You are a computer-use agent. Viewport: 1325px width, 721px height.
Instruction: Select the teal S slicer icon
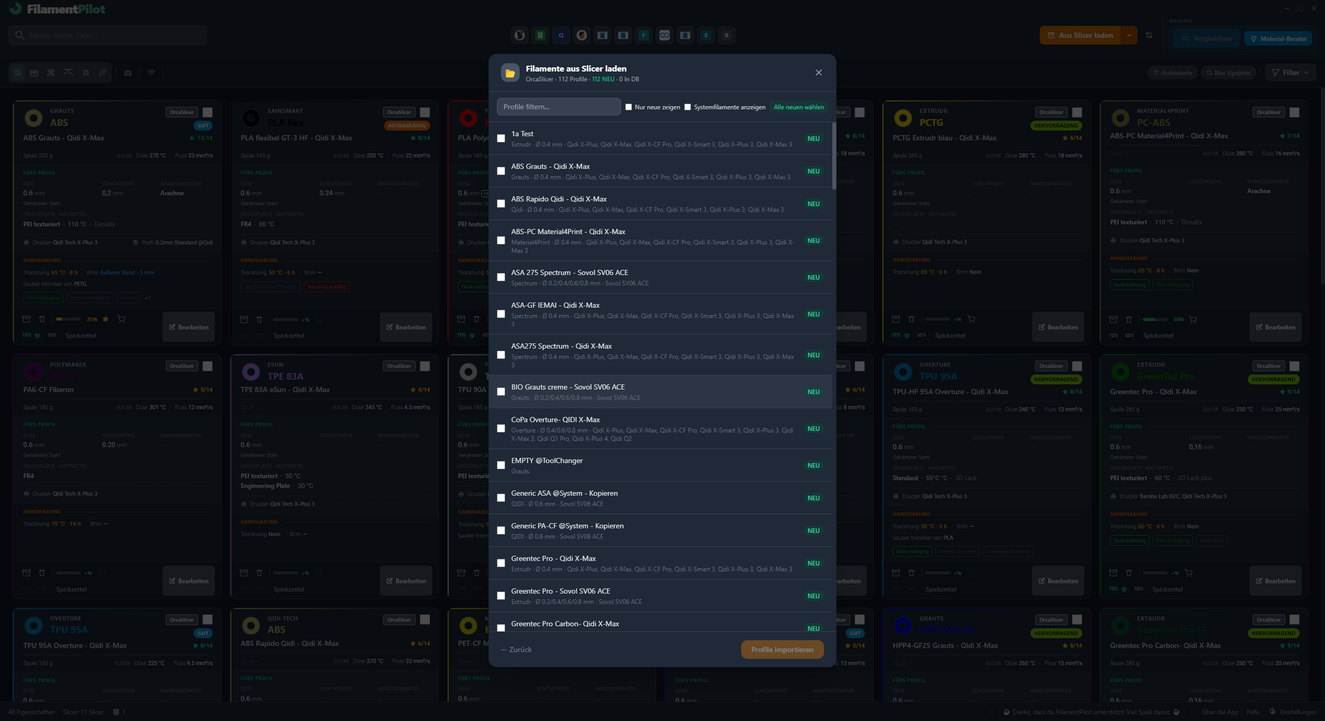click(706, 35)
